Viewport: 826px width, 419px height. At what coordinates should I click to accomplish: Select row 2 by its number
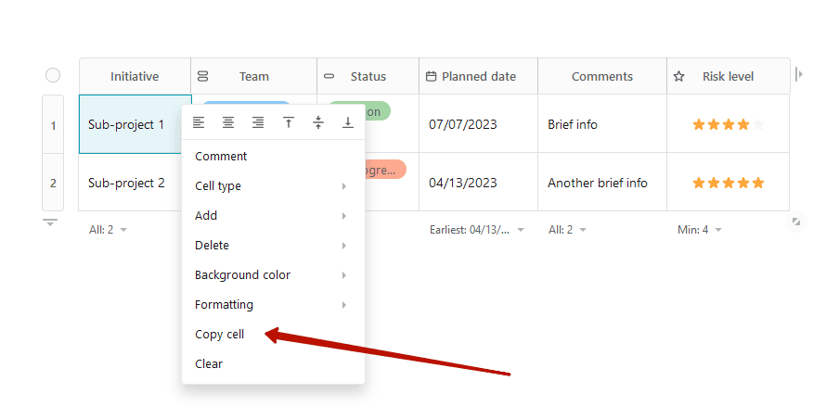coord(53,183)
